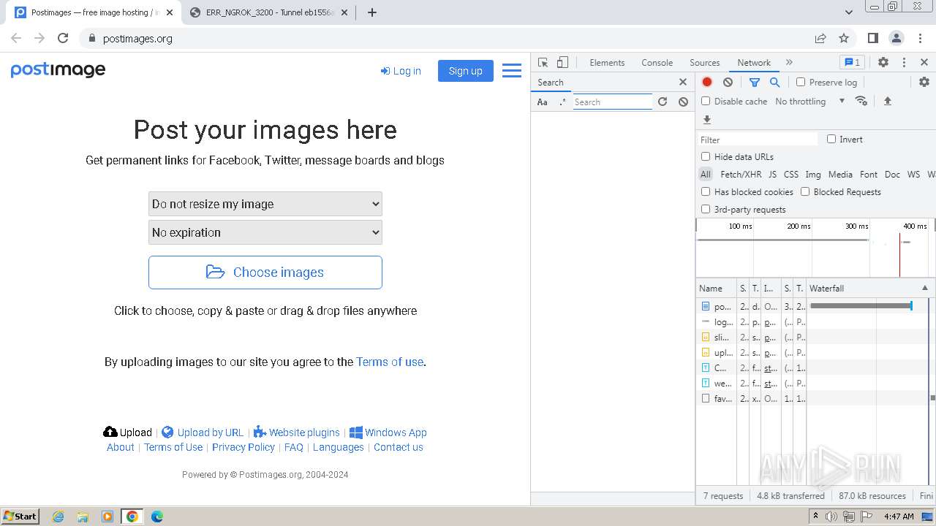Toggle the device toolbar icon
This screenshot has width=936, height=526.
pos(562,63)
